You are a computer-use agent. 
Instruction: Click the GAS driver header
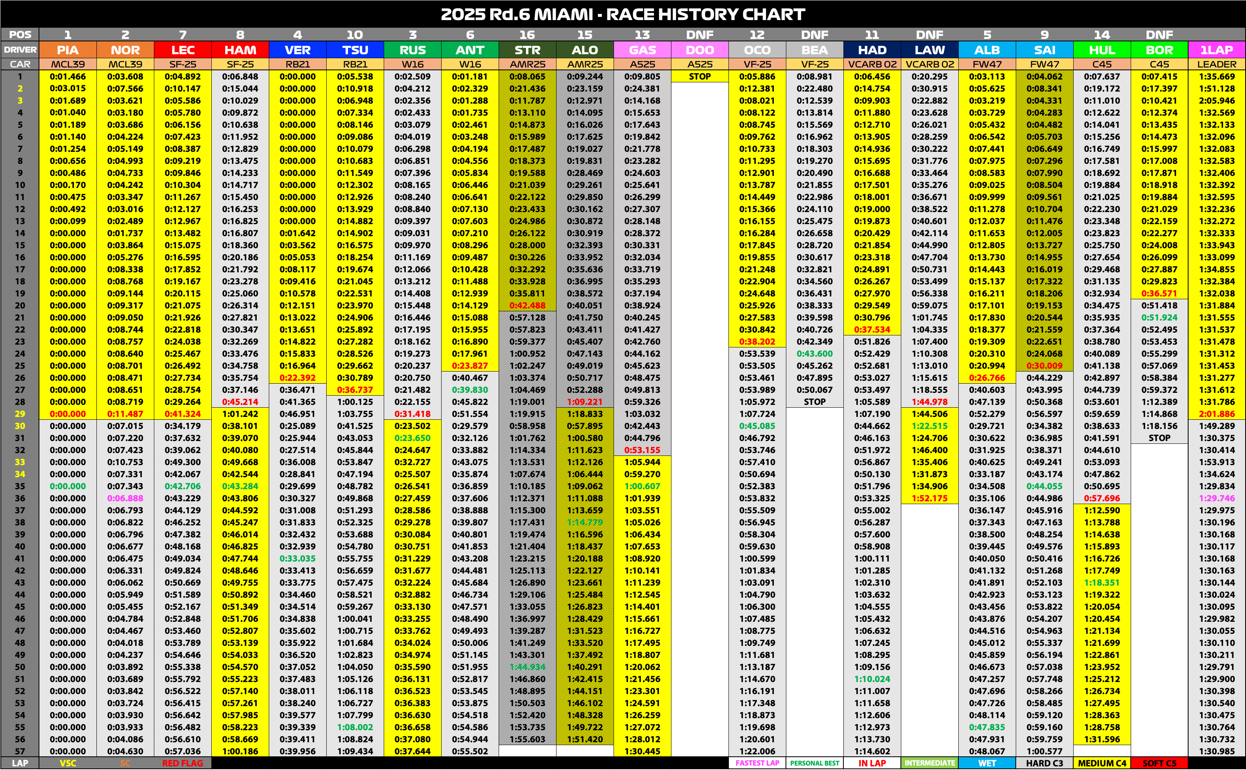pyautogui.click(x=642, y=50)
